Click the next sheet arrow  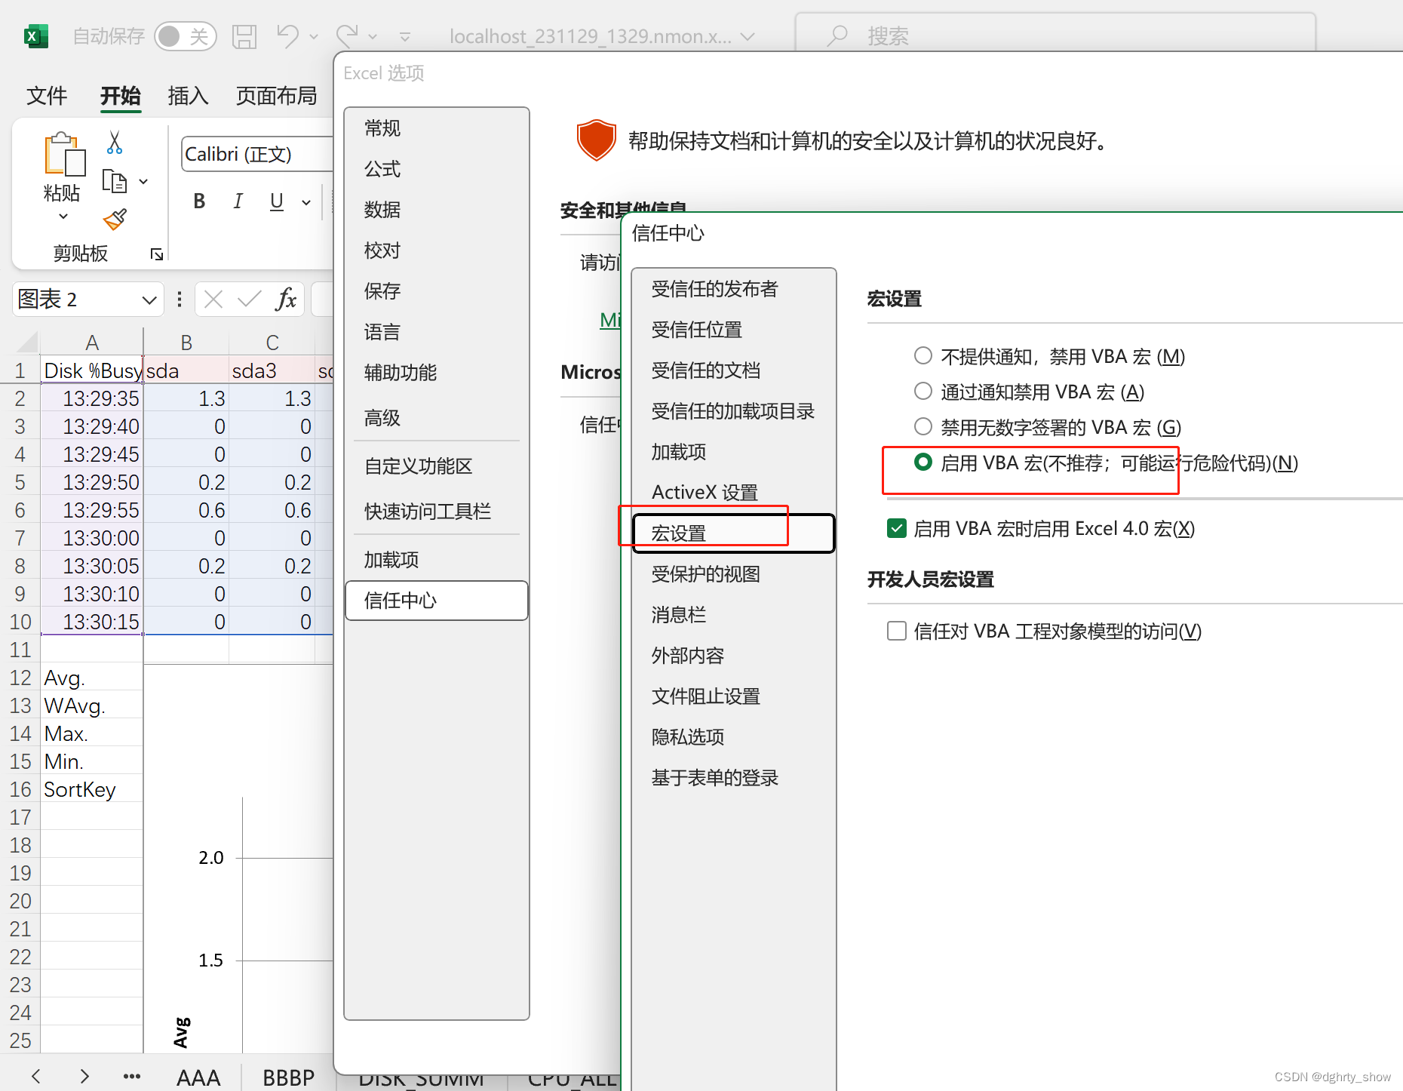click(84, 1076)
